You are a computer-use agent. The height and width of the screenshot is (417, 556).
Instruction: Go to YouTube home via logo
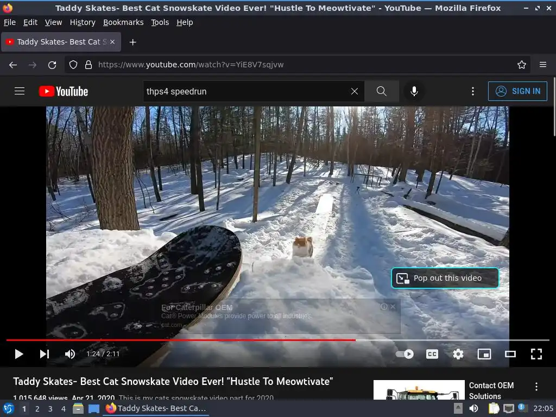[x=64, y=91]
